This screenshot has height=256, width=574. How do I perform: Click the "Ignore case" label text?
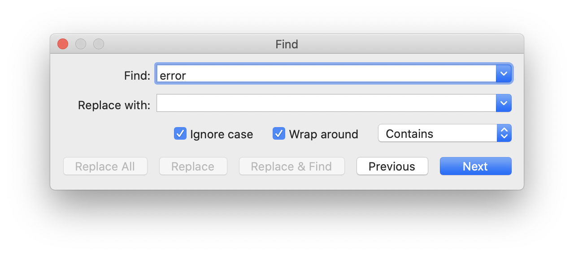click(222, 134)
